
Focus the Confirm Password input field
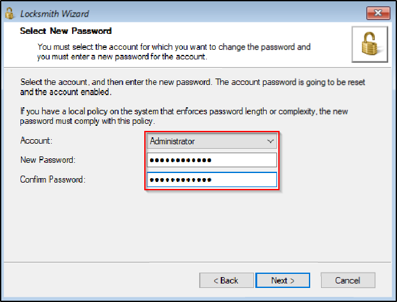tap(212, 179)
